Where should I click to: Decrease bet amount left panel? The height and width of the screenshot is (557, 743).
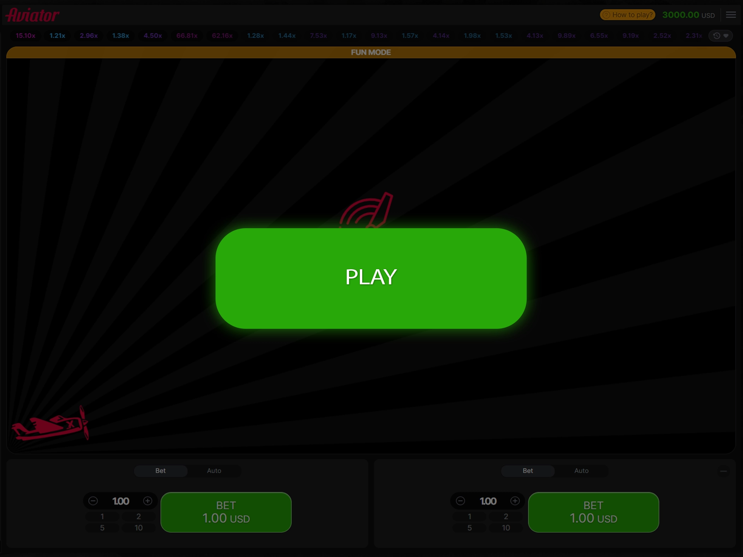pyautogui.click(x=93, y=501)
